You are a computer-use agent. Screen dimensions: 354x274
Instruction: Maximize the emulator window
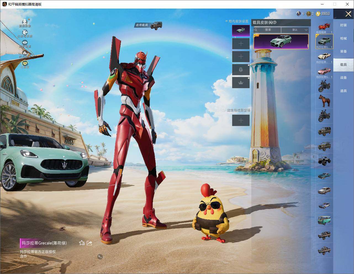coord(335,4)
